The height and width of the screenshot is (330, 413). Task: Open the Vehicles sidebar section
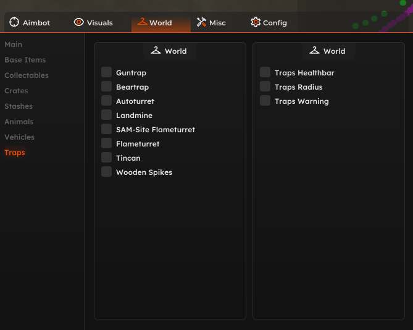tap(20, 137)
